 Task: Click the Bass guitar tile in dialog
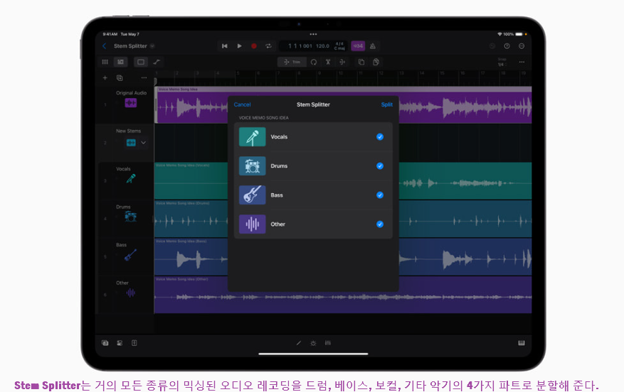pos(253,195)
